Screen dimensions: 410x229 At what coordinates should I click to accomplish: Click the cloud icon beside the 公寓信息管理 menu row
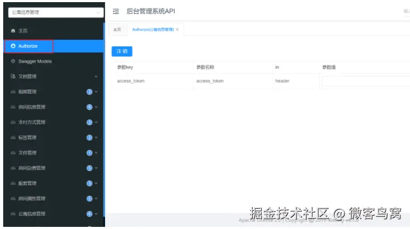pos(13,214)
